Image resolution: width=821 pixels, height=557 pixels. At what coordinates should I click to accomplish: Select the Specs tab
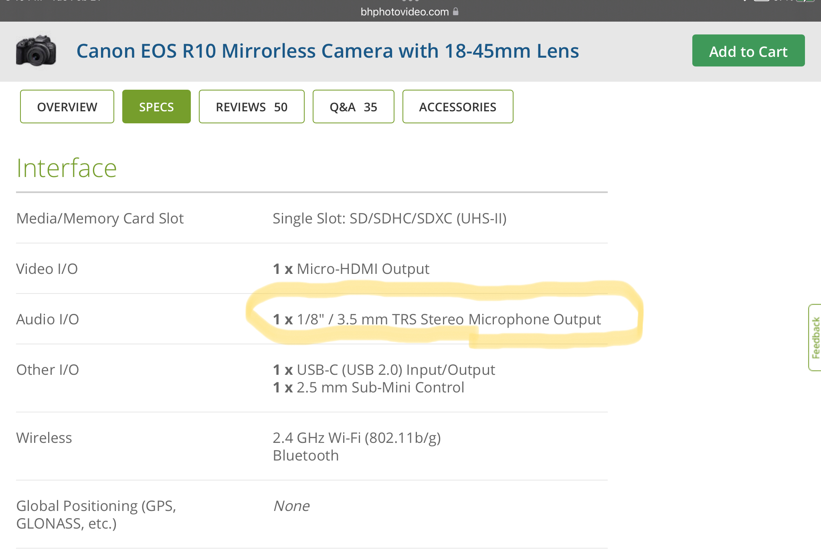pyautogui.click(x=156, y=107)
